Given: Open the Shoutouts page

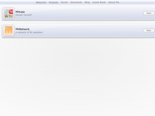Looking at the screenshot, I should tap(76, 2).
